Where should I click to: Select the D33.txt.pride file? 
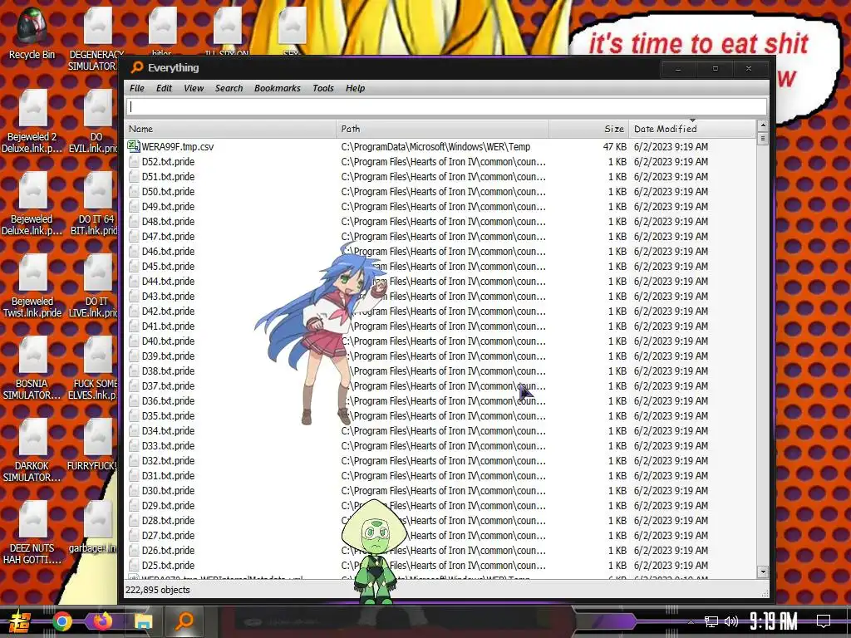coord(168,445)
